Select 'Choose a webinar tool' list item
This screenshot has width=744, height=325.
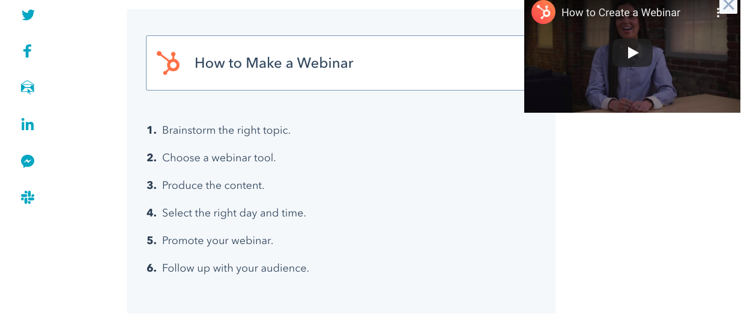219,158
